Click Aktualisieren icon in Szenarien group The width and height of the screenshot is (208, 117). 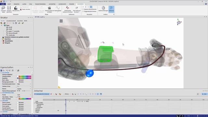[x=16, y=8]
